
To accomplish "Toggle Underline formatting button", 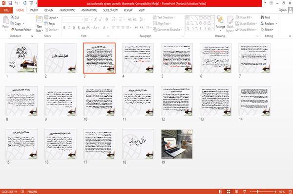I will click(74, 28).
